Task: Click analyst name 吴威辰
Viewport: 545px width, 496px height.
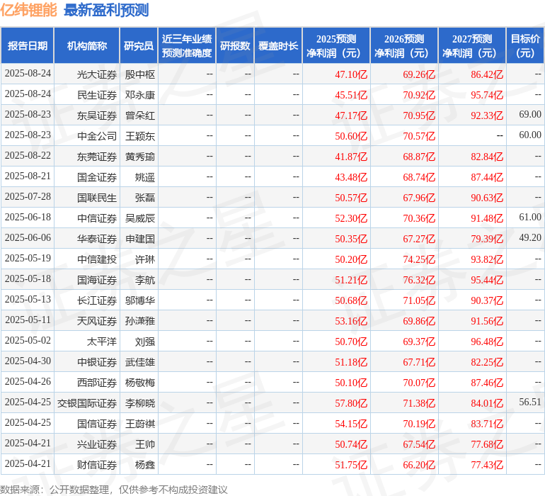Action: (x=139, y=218)
